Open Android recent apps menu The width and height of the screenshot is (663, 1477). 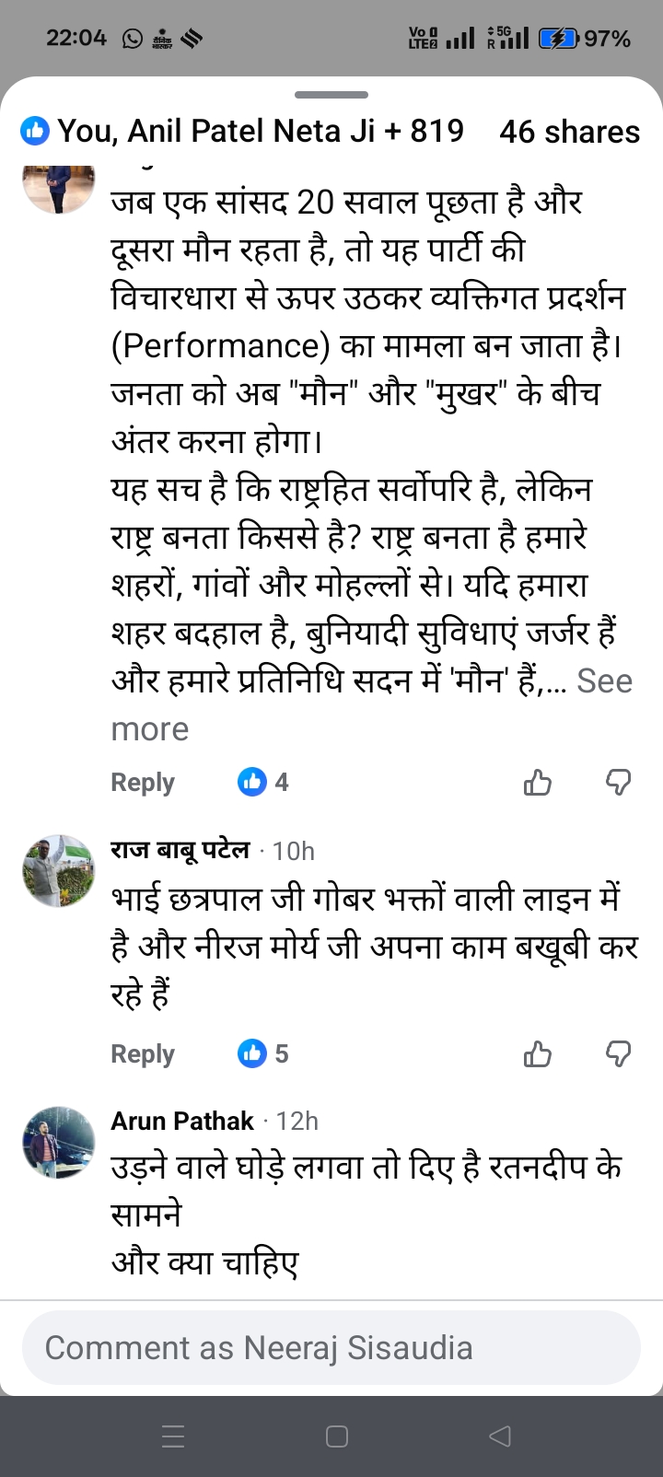pos(173,1436)
